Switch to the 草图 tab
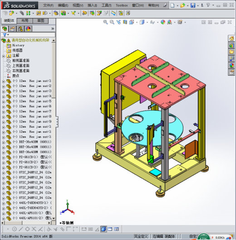Image resolution: width=236 pixels, height=240 pixels. pyautogui.click(x=41, y=21)
